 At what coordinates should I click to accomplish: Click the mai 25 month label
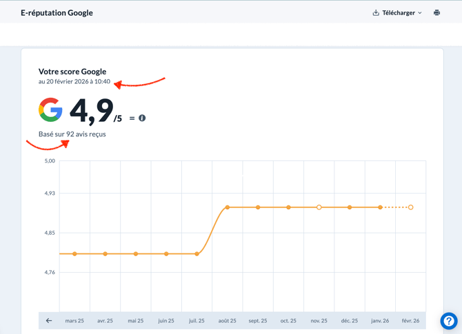click(136, 321)
